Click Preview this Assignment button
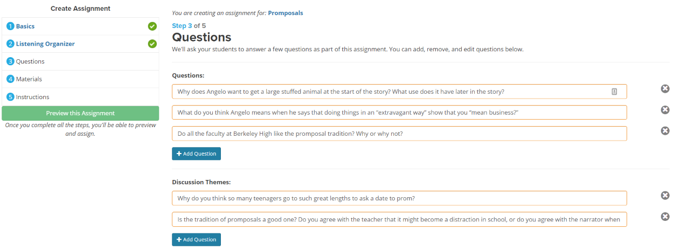Image resolution: width=674 pixels, height=250 pixels. (80, 113)
